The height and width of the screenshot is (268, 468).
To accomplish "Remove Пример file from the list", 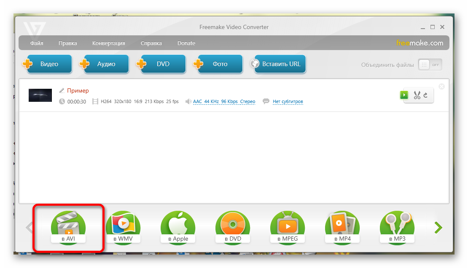I will pyautogui.click(x=442, y=86).
